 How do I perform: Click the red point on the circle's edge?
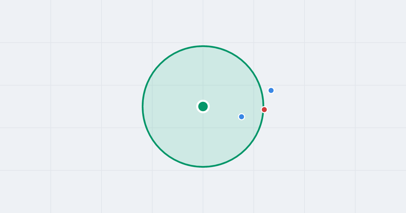click(x=264, y=110)
